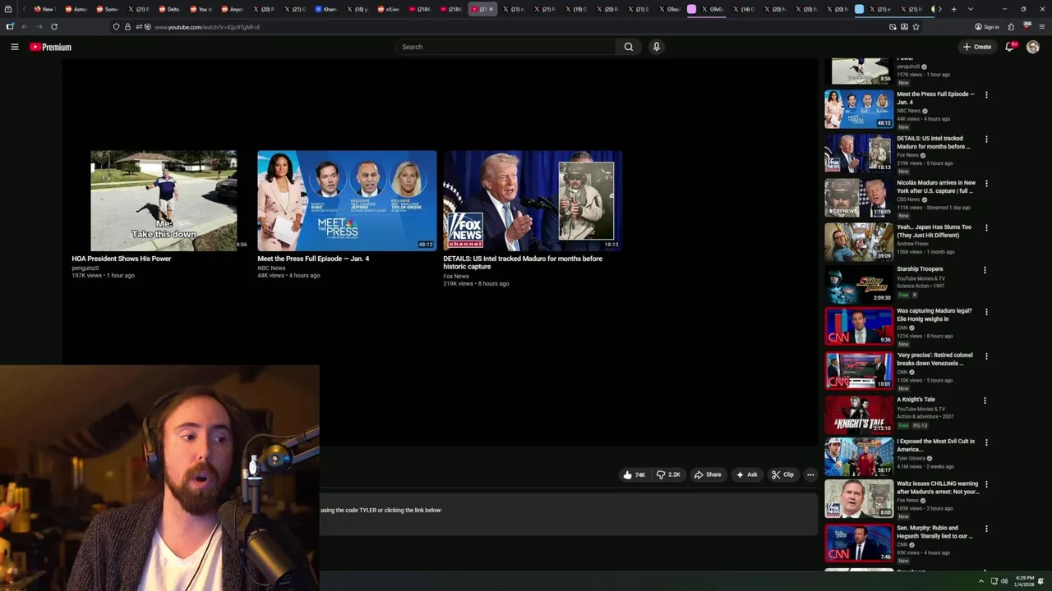The height and width of the screenshot is (591, 1052).
Task: Open 'Was capturing Maduro legal?' CNN title
Action: pyautogui.click(x=934, y=315)
